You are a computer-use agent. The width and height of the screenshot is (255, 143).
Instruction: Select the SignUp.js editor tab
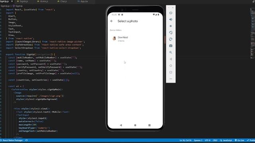4,1
